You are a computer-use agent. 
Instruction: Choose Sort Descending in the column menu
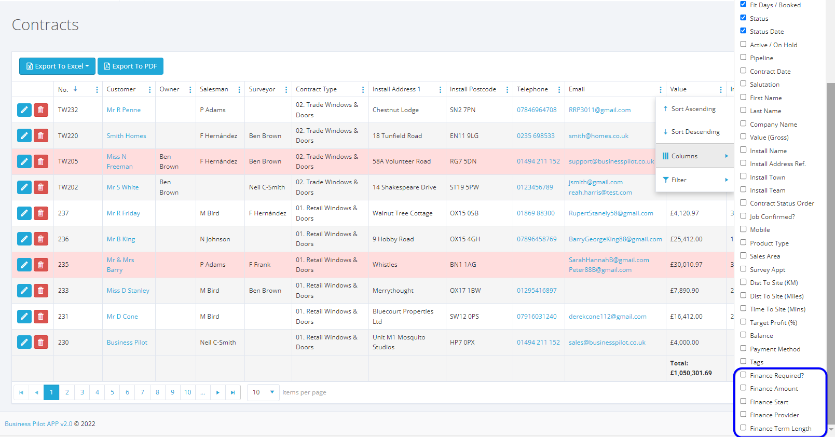(x=695, y=132)
